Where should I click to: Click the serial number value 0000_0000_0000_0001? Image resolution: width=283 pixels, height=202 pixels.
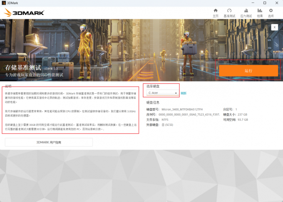tap(189, 115)
